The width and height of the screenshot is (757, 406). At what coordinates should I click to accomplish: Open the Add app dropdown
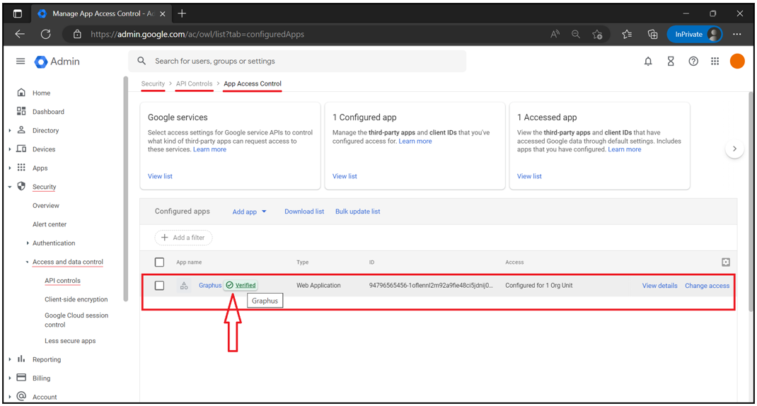click(249, 211)
